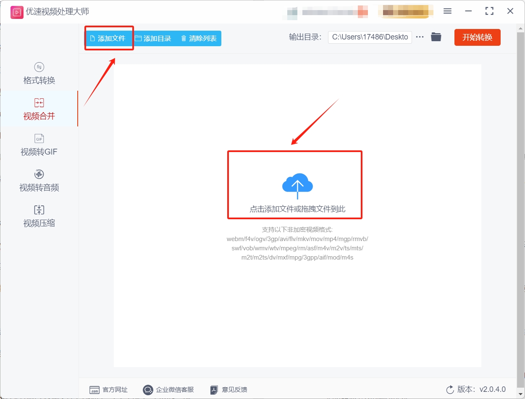Image resolution: width=525 pixels, height=399 pixels.
Task: Switch to the 视频合并 tab
Action: pyautogui.click(x=39, y=109)
